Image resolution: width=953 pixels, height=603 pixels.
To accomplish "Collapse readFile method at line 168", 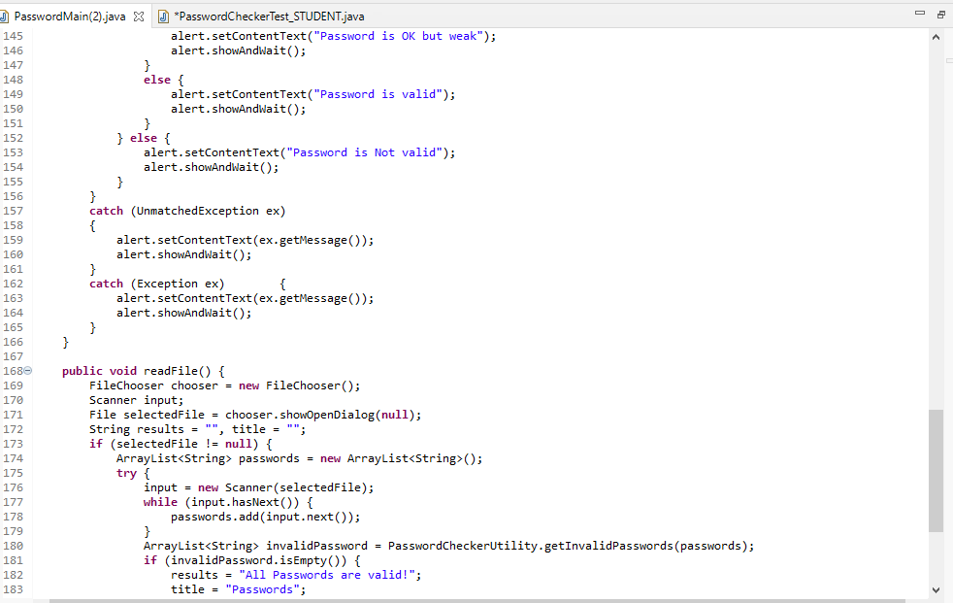I will point(27,370).
